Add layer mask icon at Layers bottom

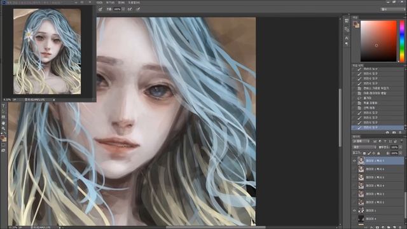tap(377, 228)
